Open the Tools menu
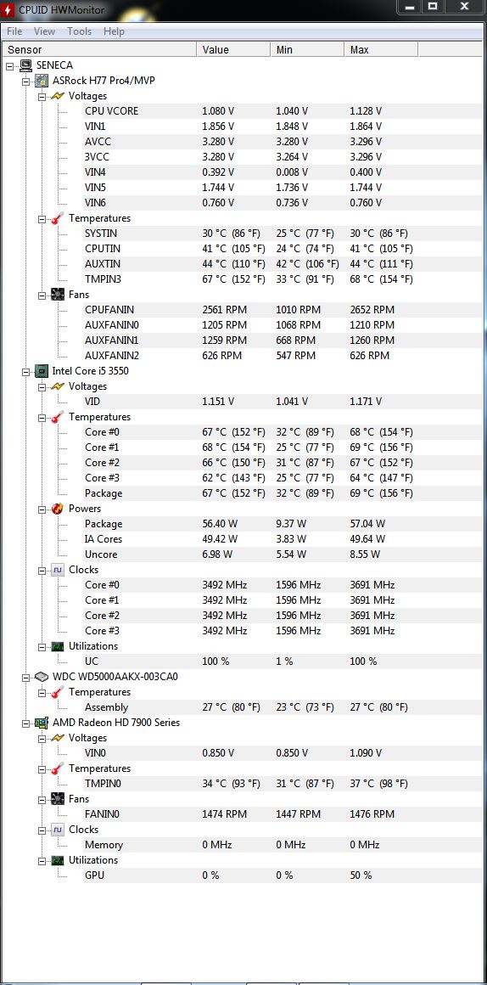This screenshot has width=487, height=985. click(x=79, y=31)
